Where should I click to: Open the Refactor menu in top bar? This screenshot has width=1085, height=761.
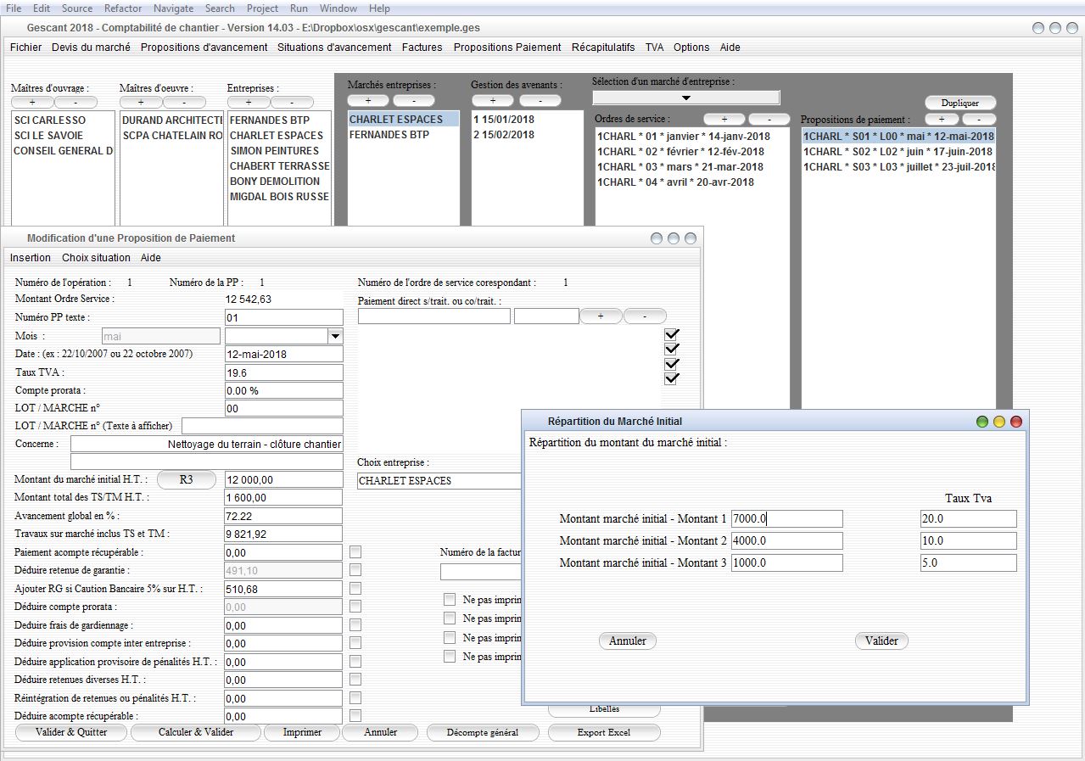coord(123,8)
